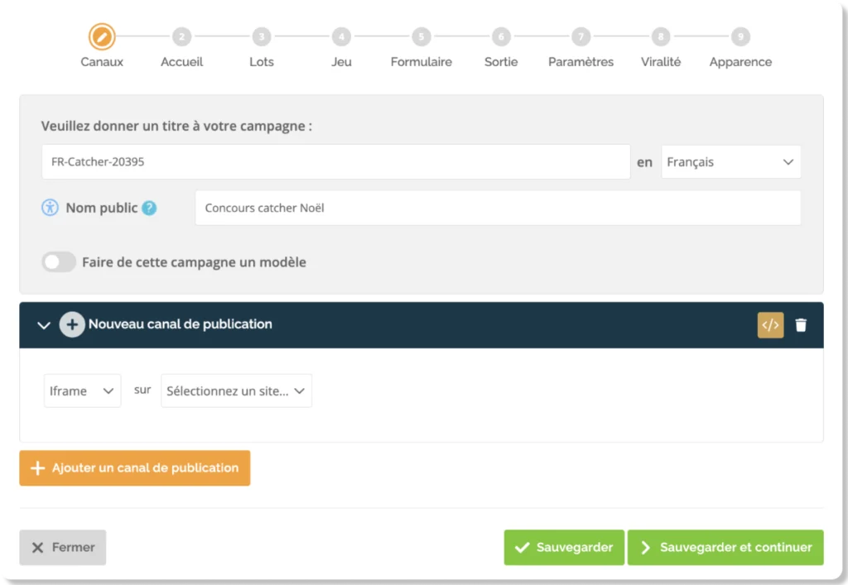Click the Fermer button
The width and height of the screenshot is (848, 585).
[63, 547]
